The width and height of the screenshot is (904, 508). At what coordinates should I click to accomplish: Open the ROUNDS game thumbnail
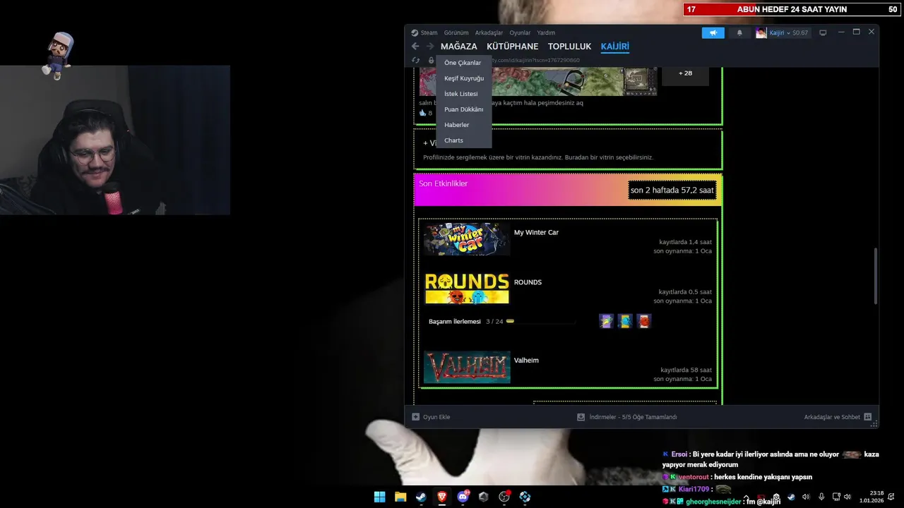(467, 289)
